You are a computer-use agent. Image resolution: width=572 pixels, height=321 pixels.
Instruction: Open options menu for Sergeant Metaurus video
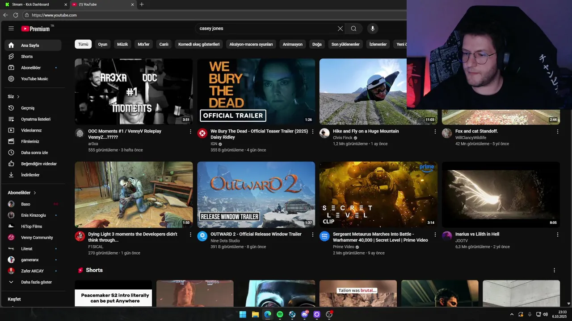[435, 235]
